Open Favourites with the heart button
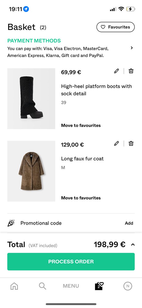142x308 pixels. tap(116, 27)
